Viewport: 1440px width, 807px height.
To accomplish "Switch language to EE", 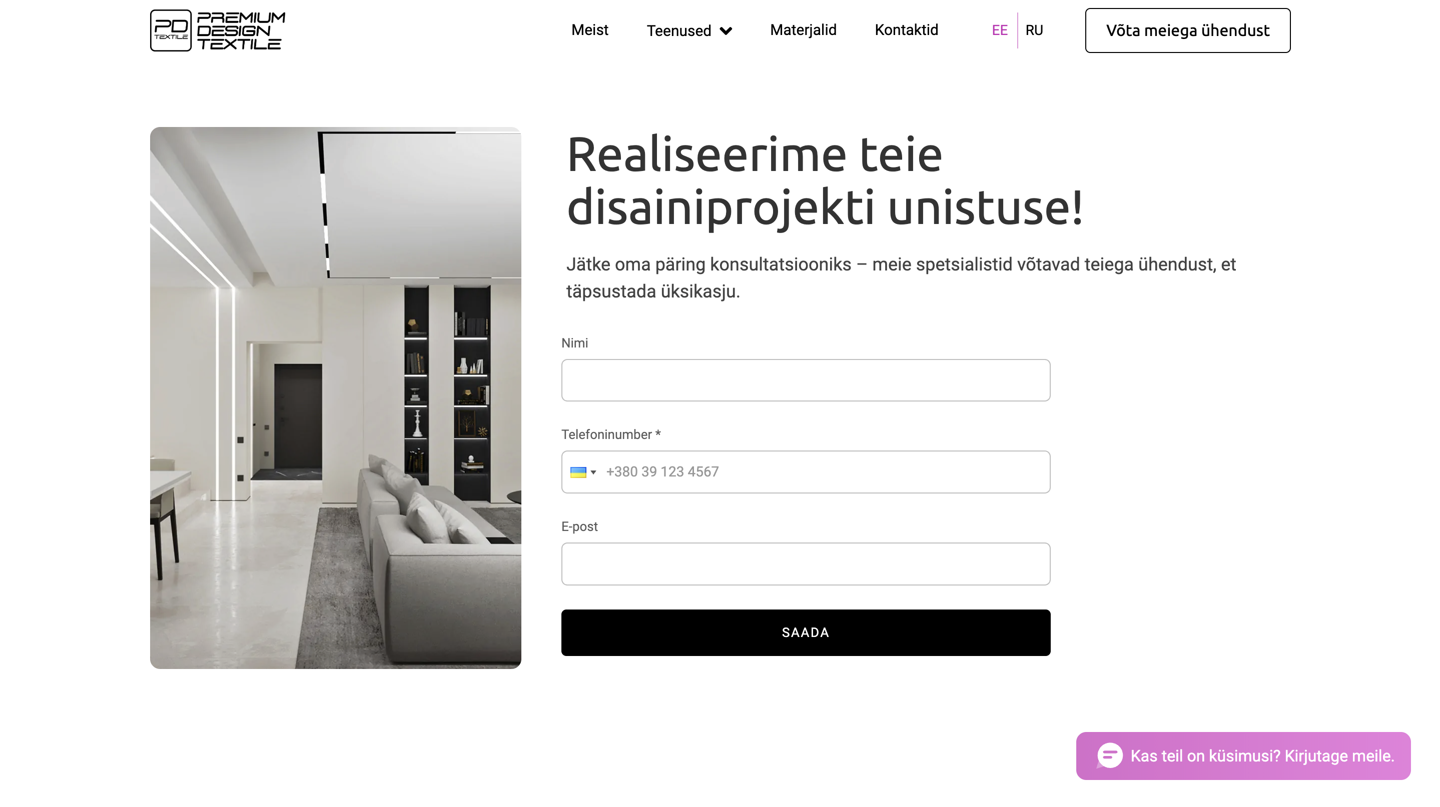I will 1000,30.
